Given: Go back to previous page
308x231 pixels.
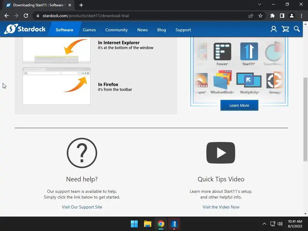Looking at the screenshot, I should click(x=7, y=16).
